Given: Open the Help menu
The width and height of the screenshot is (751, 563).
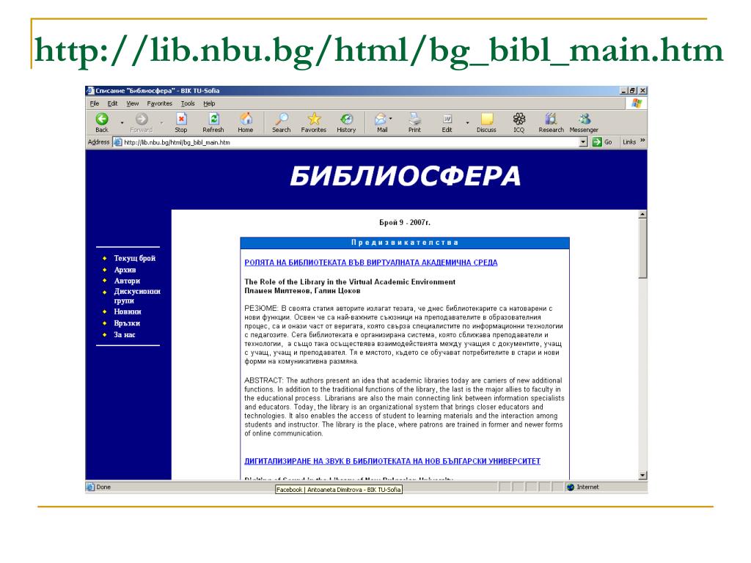Looking at the screenshot, I should (x=209, y=103).
